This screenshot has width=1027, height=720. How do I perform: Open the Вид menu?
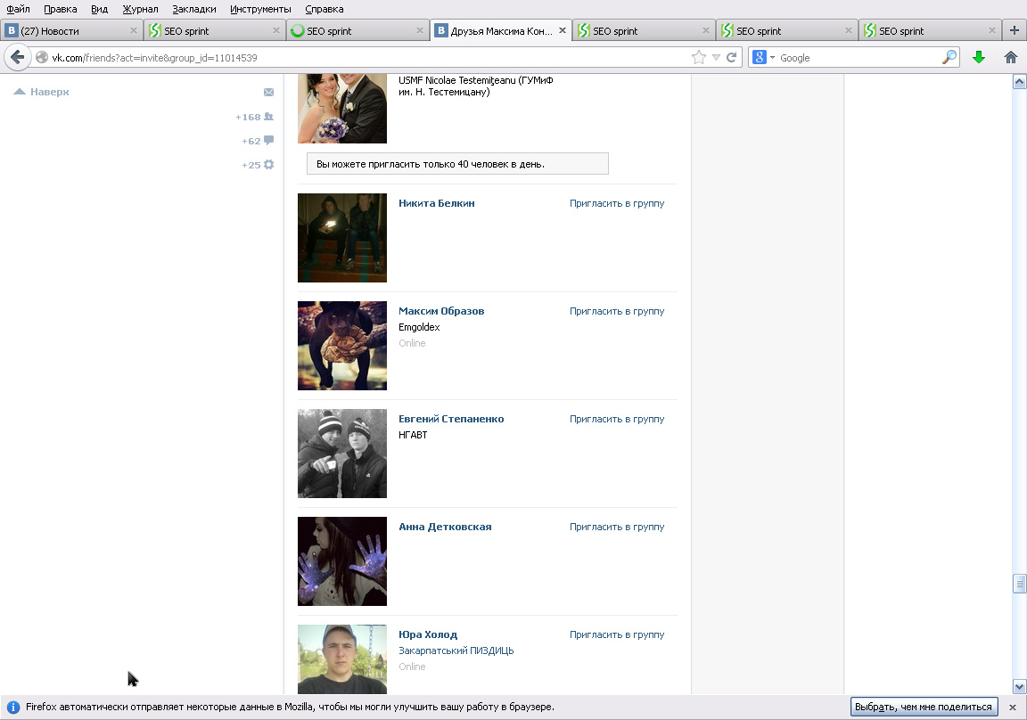(100, 9)
